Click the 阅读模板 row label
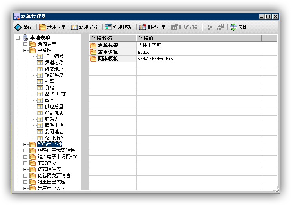Screen dimensions: 291x205 (x=108, y=59)
